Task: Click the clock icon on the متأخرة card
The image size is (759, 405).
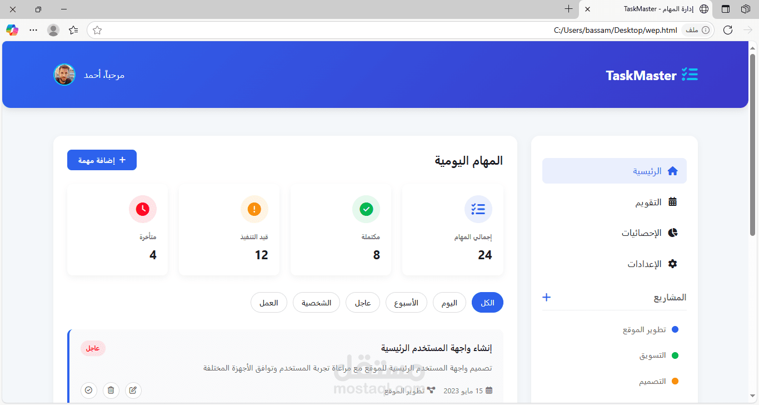Action: click(143, 209)
